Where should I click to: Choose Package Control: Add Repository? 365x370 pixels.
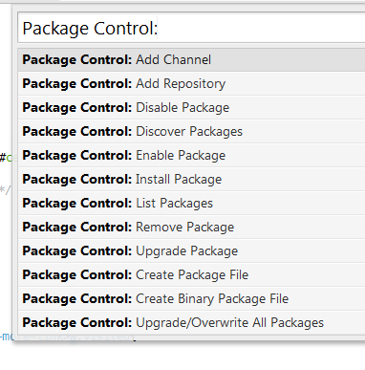(191, 84)
